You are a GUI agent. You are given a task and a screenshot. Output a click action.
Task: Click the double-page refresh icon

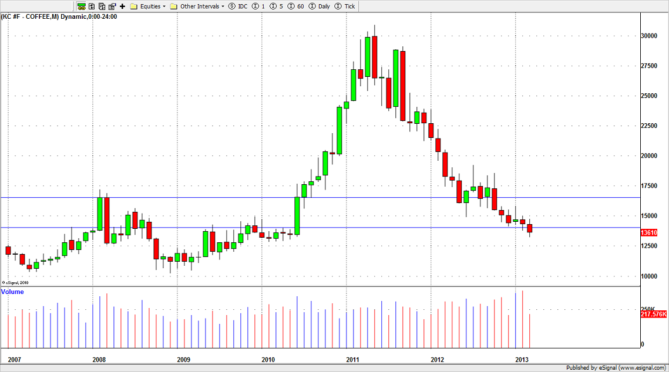[102, 6]
